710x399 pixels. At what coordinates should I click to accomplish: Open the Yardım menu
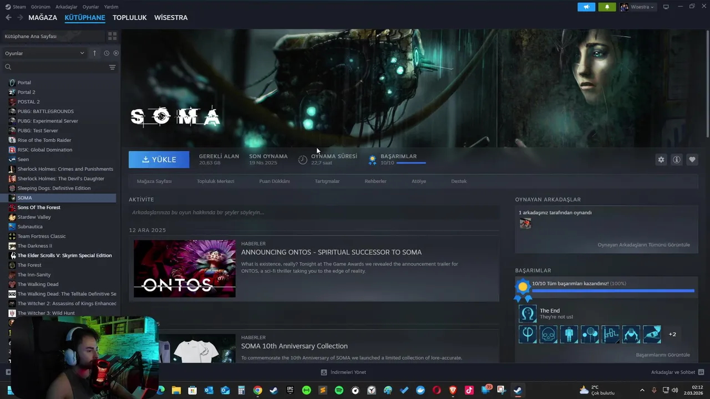pos(111,7)
